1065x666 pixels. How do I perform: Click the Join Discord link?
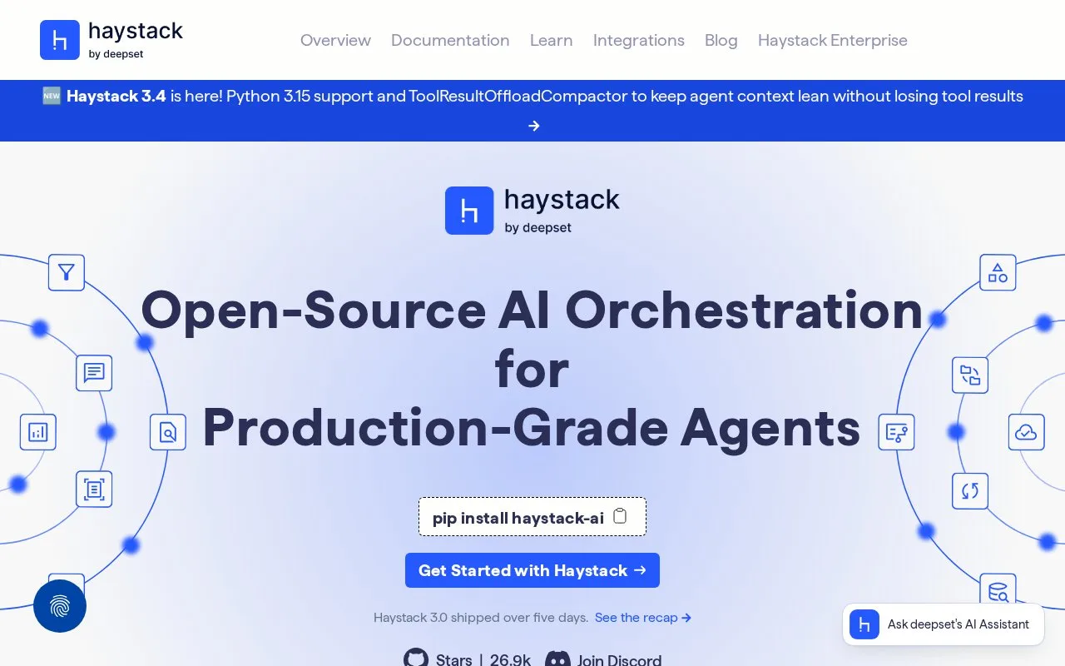604,660
